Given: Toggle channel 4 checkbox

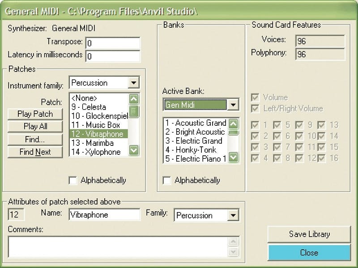Looking at the screenshot, I should [255, 158].
